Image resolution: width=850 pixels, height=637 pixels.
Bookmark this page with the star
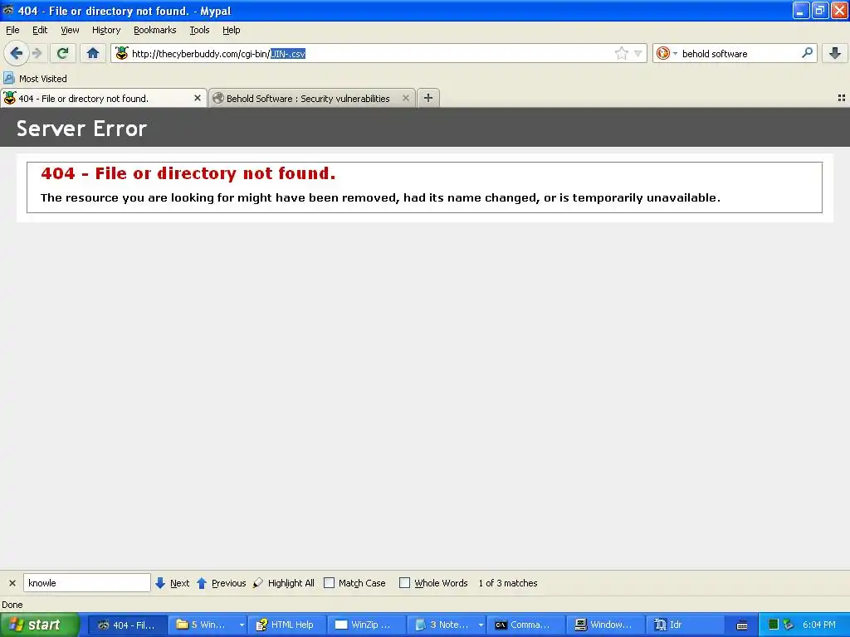coord(621,53)
